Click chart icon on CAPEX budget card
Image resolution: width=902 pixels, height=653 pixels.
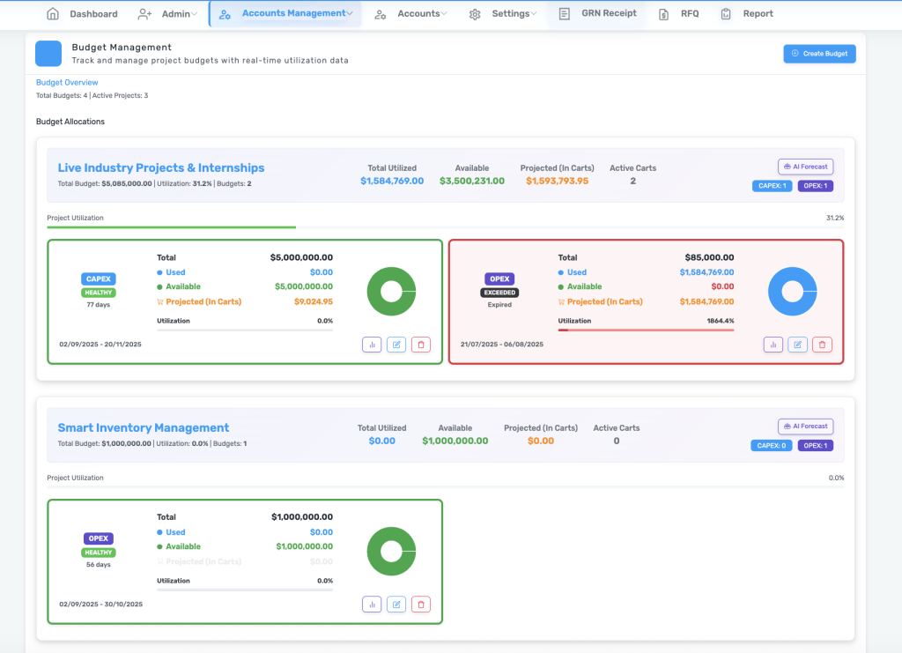point(372,345)
